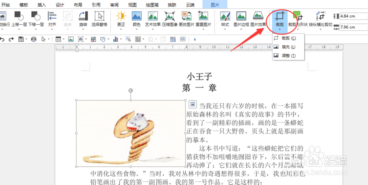
Task: Click the 裁剪 crop tool icon
Action: [x=280, y=16]
